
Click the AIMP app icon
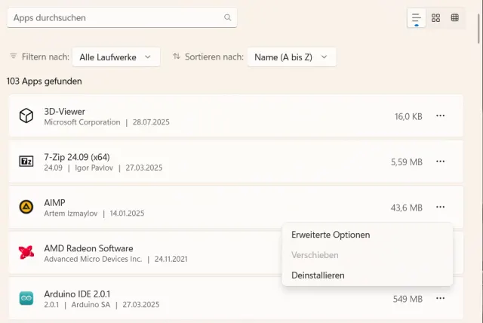pyautogui.click(x=26, y=207)
